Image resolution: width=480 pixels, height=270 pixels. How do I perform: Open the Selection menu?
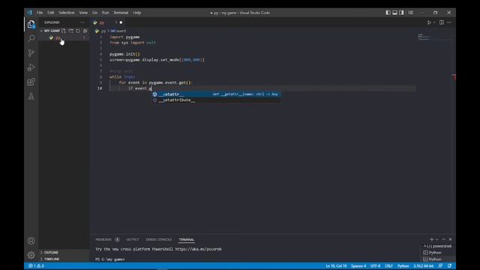pos(67,13)
